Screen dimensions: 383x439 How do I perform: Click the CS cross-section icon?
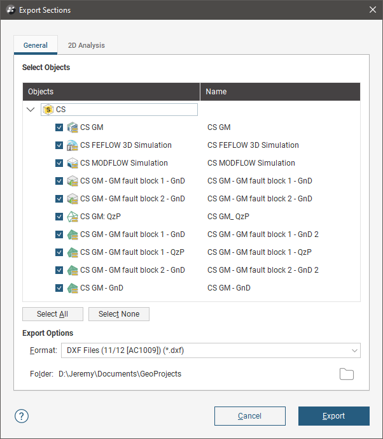click(48, 110)
